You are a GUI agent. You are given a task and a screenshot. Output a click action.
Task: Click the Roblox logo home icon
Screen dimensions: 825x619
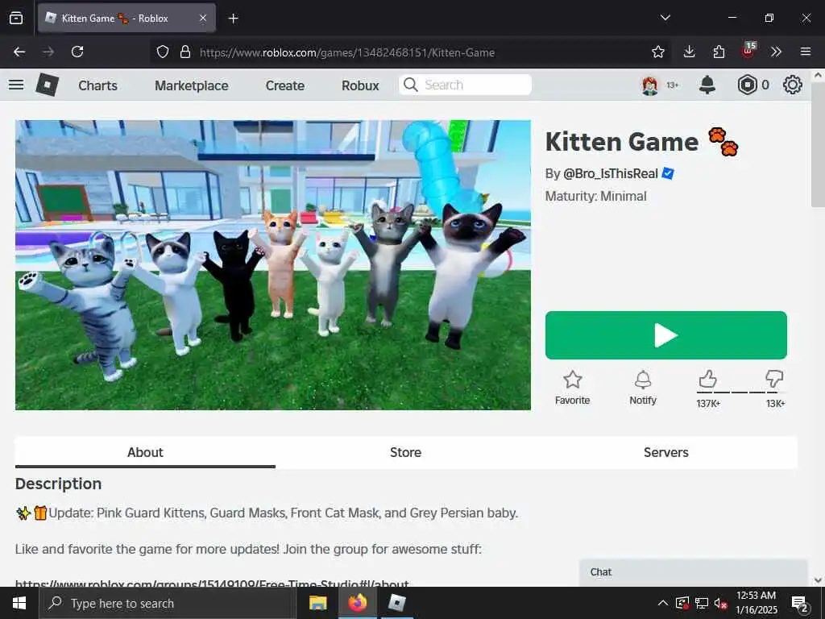click(47, 85)
